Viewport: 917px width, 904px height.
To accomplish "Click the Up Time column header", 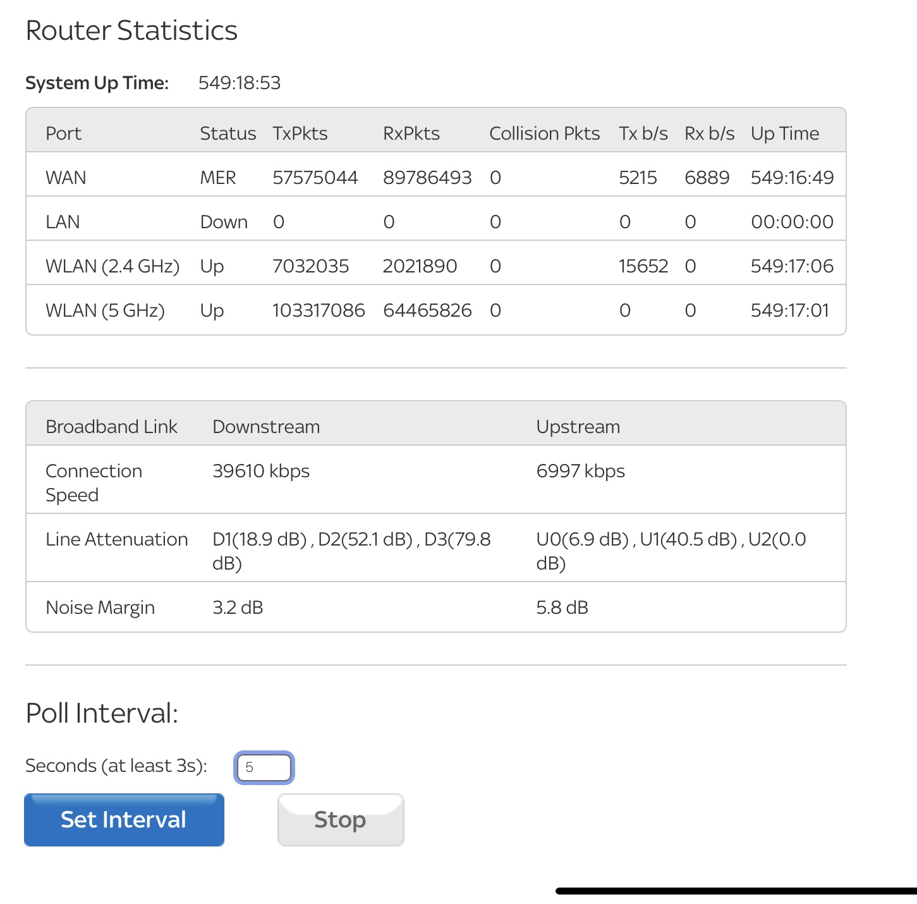I will pos(784,133).
